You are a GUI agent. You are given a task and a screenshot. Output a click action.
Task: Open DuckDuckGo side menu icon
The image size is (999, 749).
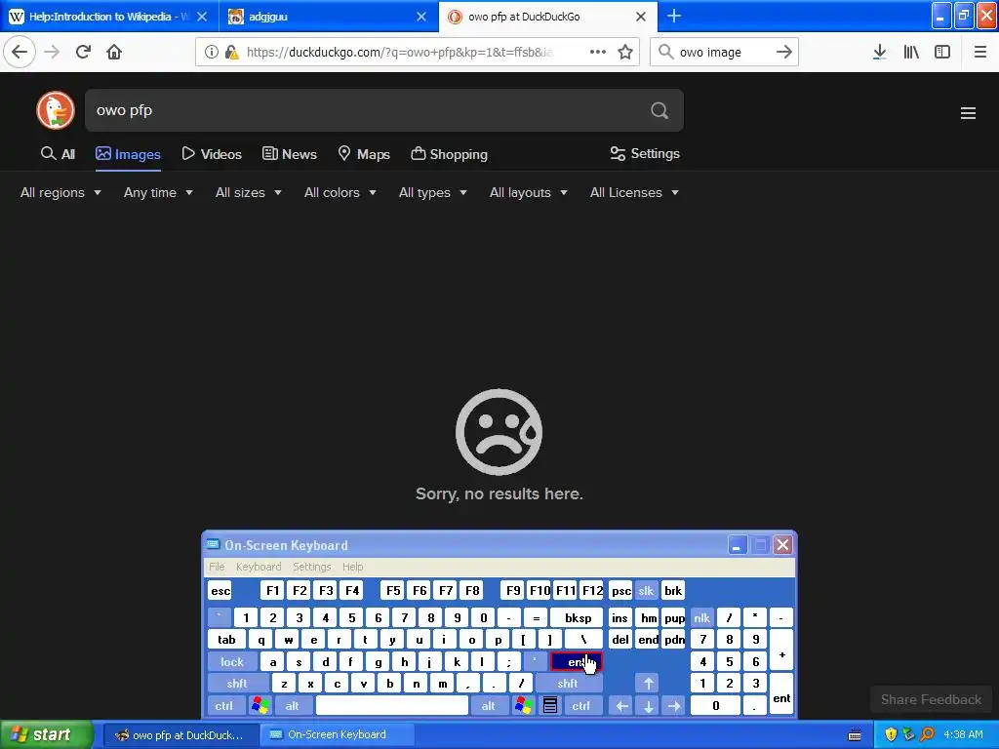pos(969,113)
